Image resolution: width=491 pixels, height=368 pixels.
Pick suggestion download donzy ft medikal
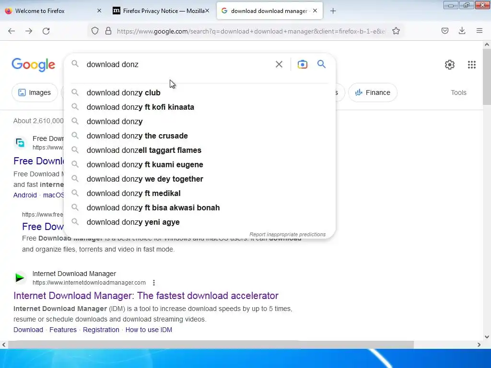pos(199,194)
